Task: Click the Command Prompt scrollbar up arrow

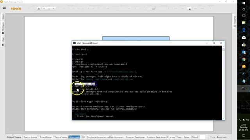Action: [x=223, y=47]
